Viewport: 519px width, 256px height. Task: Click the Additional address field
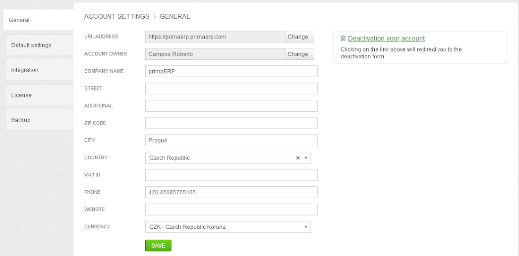(x=231, y=106)
